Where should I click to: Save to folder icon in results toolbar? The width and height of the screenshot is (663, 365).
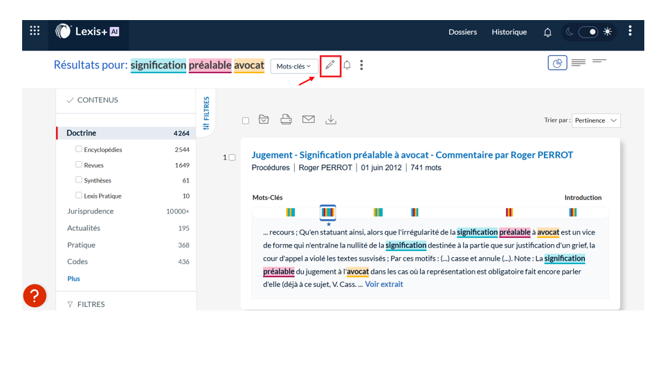[x=264, y=120]
